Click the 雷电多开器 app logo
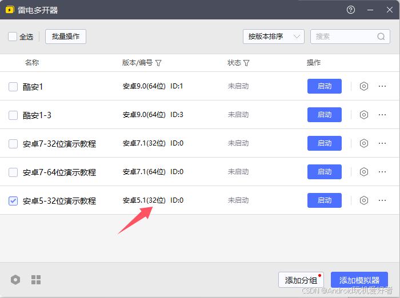Viewport: 400px width, 298px height. 10,10
